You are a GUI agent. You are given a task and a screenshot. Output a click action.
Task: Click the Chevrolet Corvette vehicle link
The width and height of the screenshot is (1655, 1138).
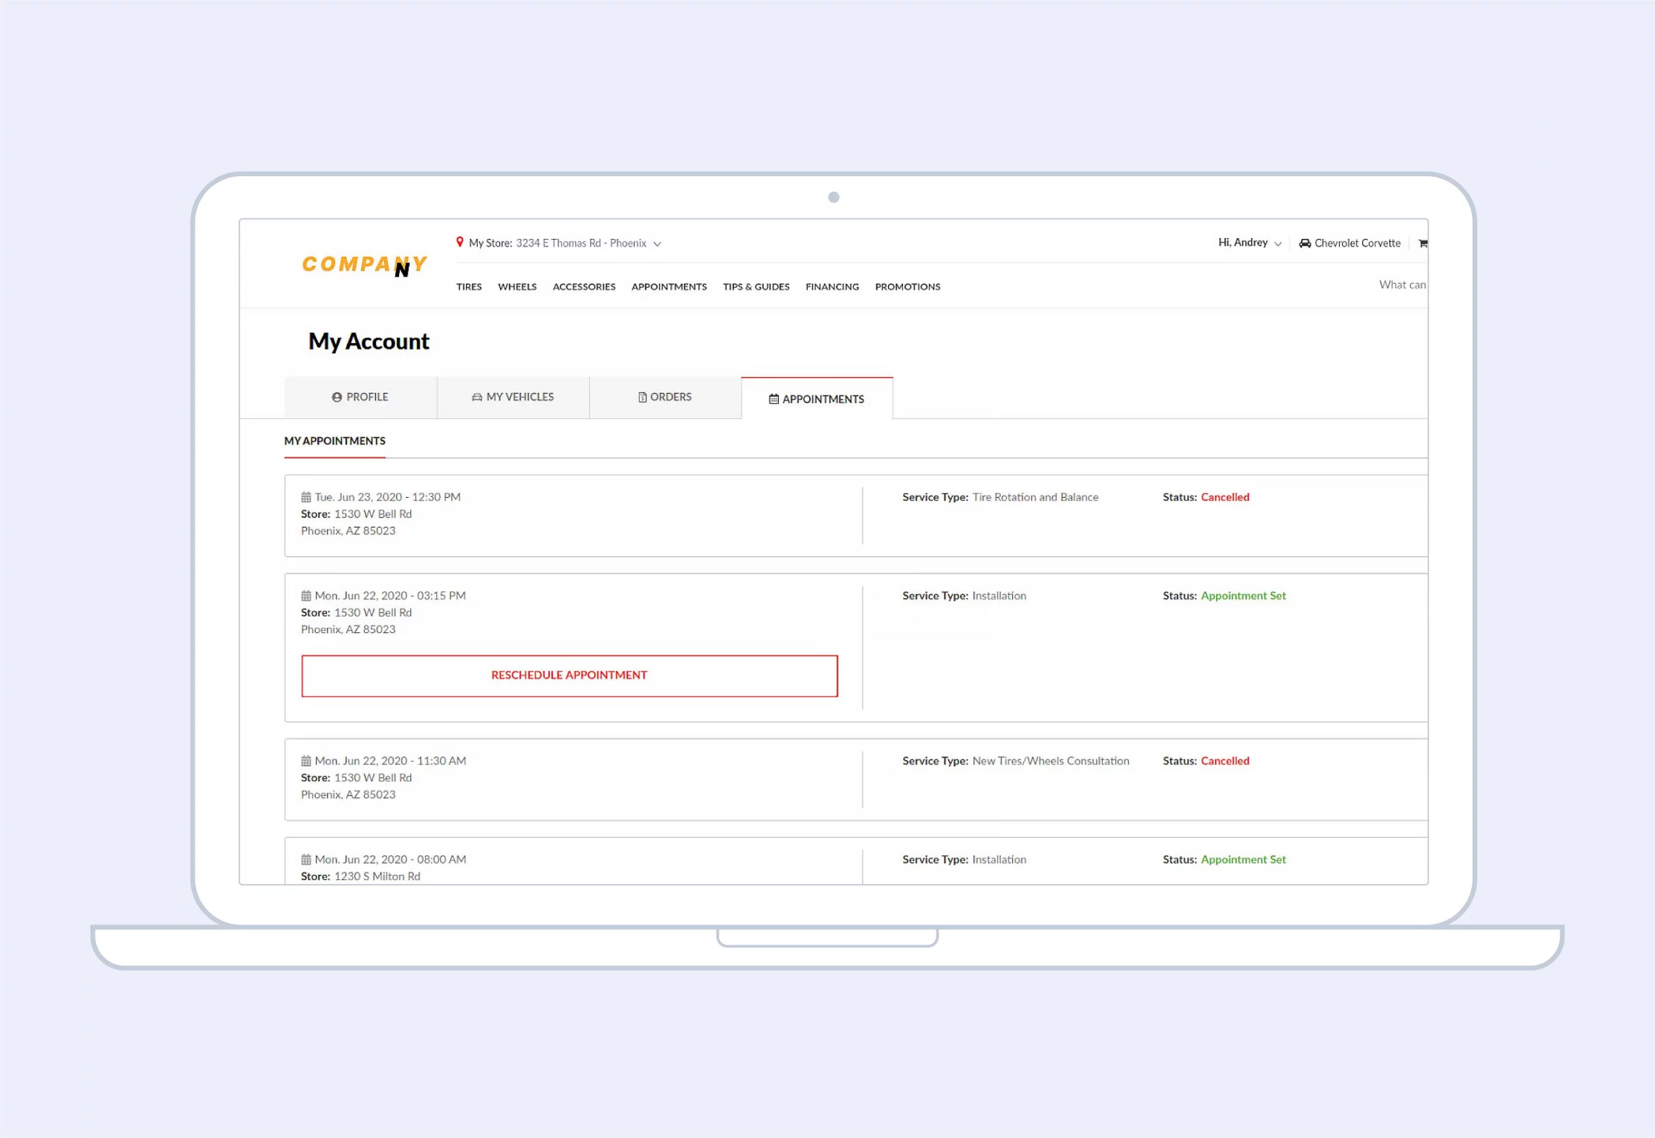(x=1357, y=243)
